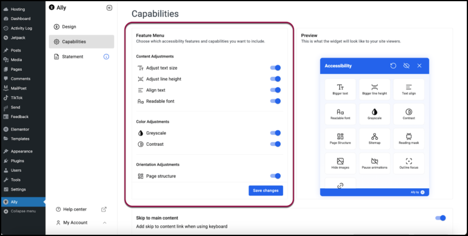Click the Save changes button
This screenshot has height=236, width=468.
point(266,191)
